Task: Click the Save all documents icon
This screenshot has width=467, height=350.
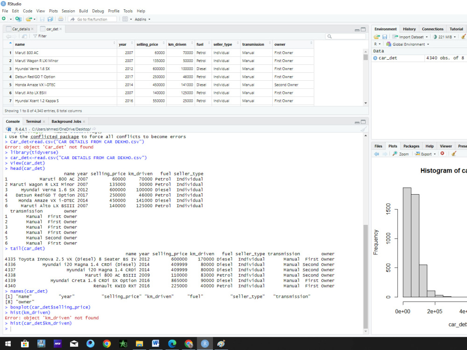Action: 50,19
